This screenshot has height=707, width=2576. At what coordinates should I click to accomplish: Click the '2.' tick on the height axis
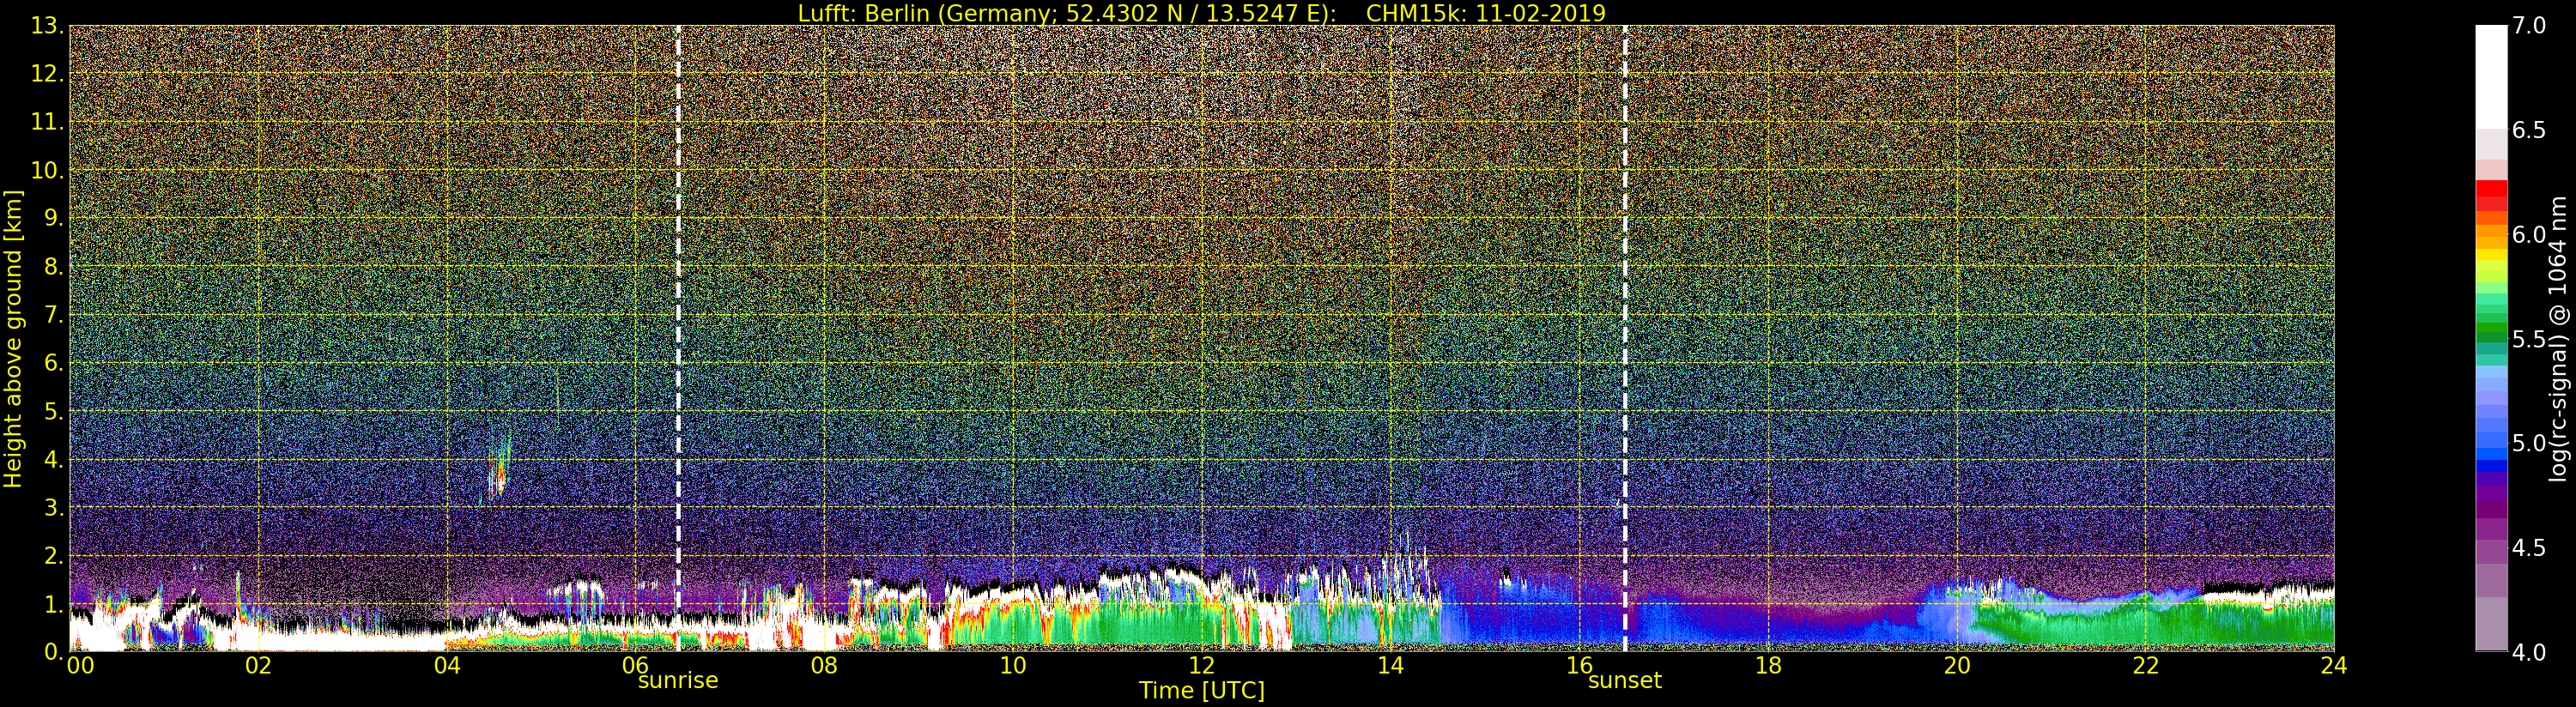[x=54, y=555]
